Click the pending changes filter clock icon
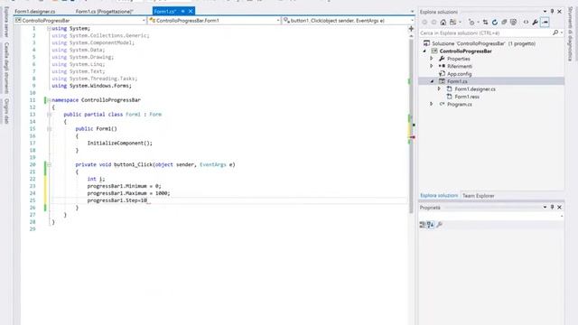The width and height of the screenshot is (578, 325). click(x=471, y=23)
